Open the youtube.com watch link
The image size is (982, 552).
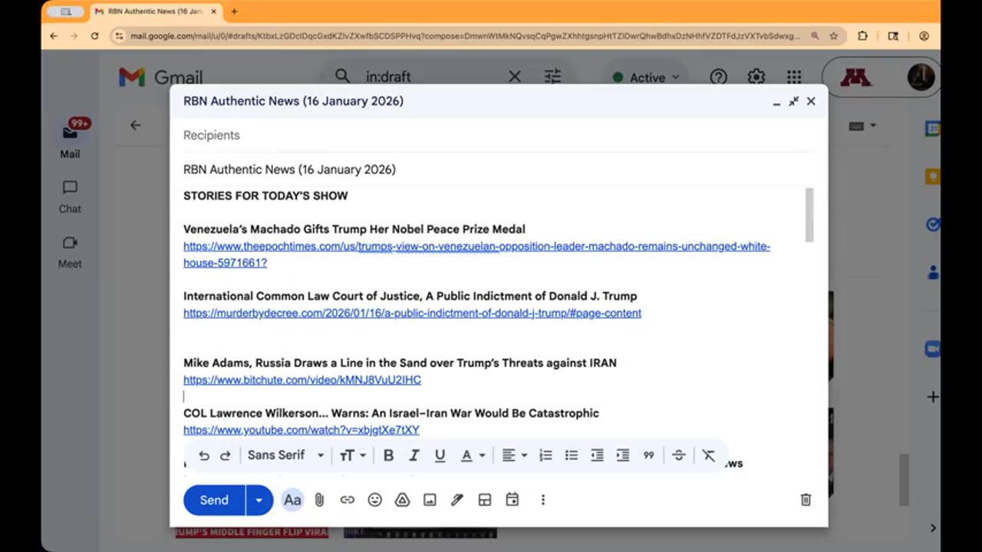point(302,430)
